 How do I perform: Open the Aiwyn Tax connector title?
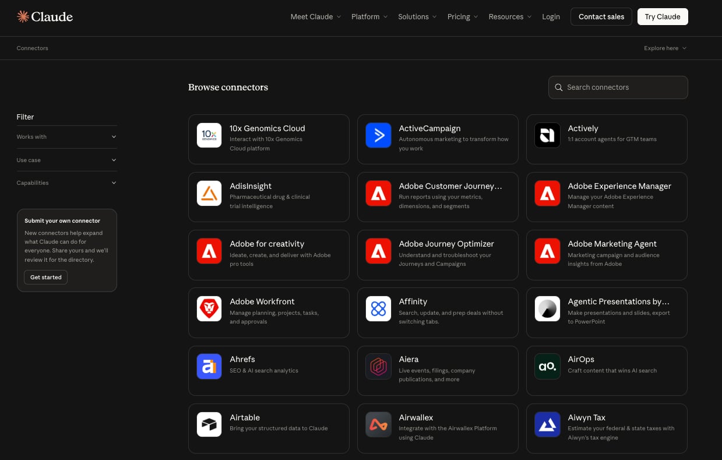pyautogui.click(x=587, y=417)
